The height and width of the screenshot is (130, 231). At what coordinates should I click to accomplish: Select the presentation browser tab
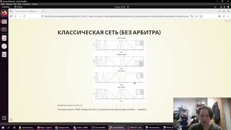point(27,11)
